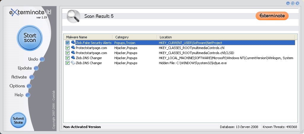
Task: Click the magnifying glass scan result icon
Action: coord(73,16)
